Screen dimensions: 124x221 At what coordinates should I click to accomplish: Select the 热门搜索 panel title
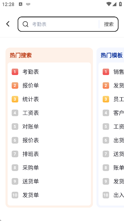tap(21, 55)
